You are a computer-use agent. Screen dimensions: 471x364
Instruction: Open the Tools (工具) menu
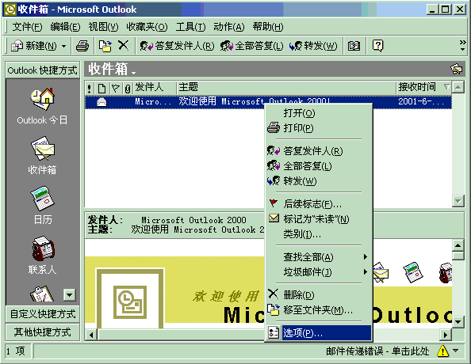tap(190, 27)
